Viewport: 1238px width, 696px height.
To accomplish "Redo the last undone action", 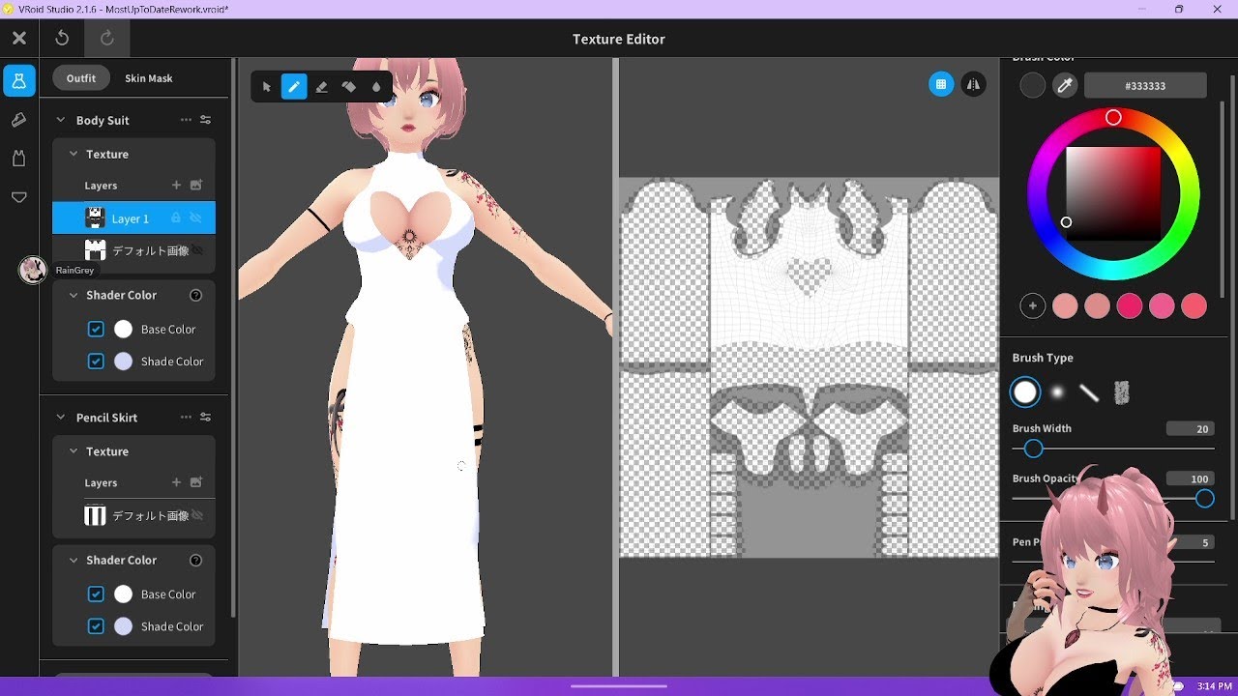I will pos(107,39).
